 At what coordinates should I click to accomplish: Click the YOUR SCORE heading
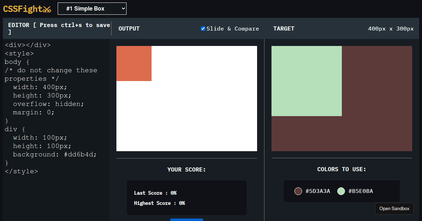pyautogui.click(x=186, y=169)
